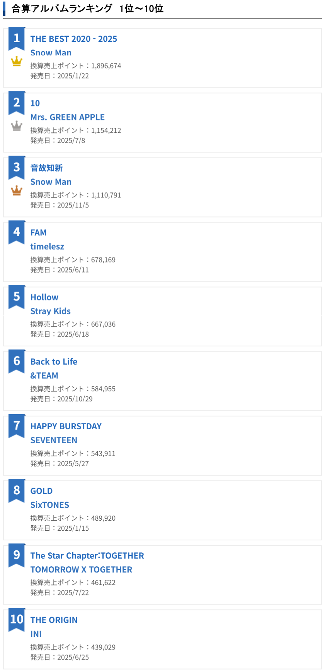325x672 pixels.
Task: Open the timelesz artist page
Action: click(47, 247)
